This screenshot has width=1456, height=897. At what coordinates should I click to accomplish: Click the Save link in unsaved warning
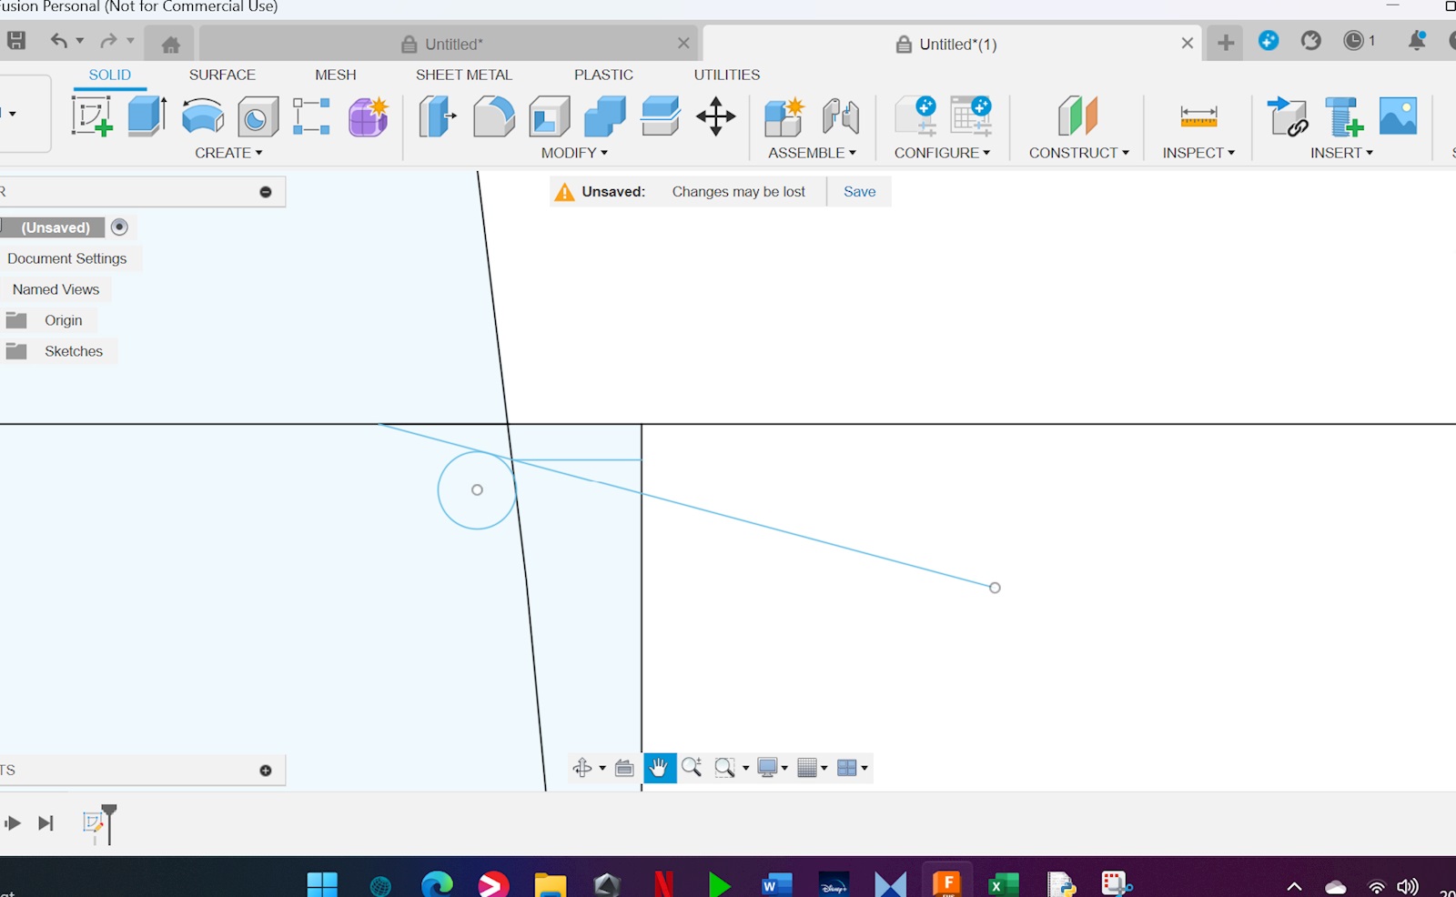859,192
